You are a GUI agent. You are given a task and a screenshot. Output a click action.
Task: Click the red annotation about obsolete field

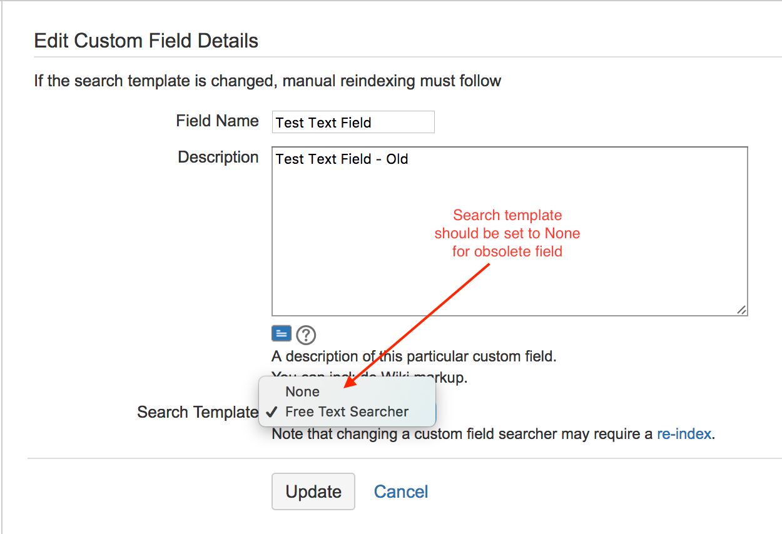[507, 233]
